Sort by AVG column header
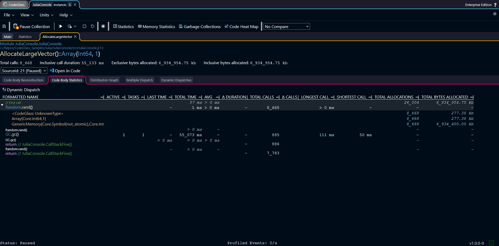Screen dimensions: 499x246 pyautogui.click(x=208, y=97)
